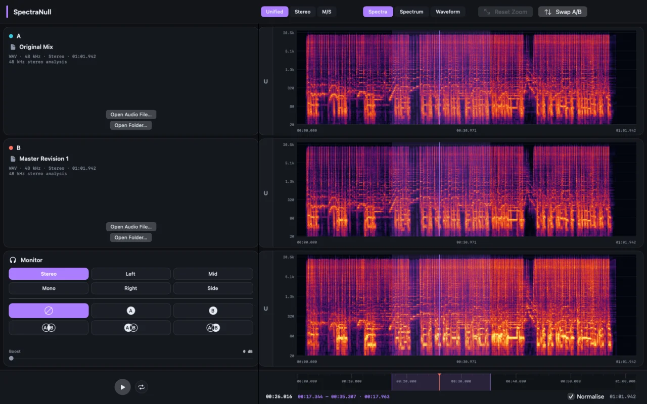Image resolution: width=647 pixels, height=404 pixels.
Task: Start playback with the play button
Action: pyautogui.click(x=122, y=387)
